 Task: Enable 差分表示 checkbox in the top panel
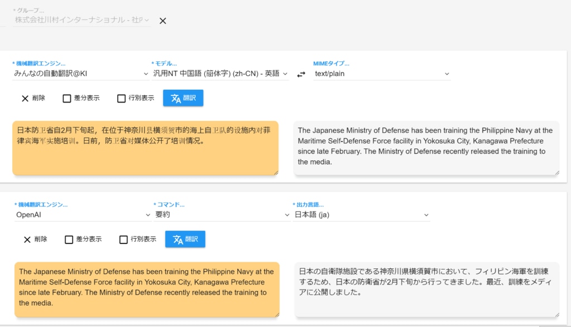click(x=67, y=99)
